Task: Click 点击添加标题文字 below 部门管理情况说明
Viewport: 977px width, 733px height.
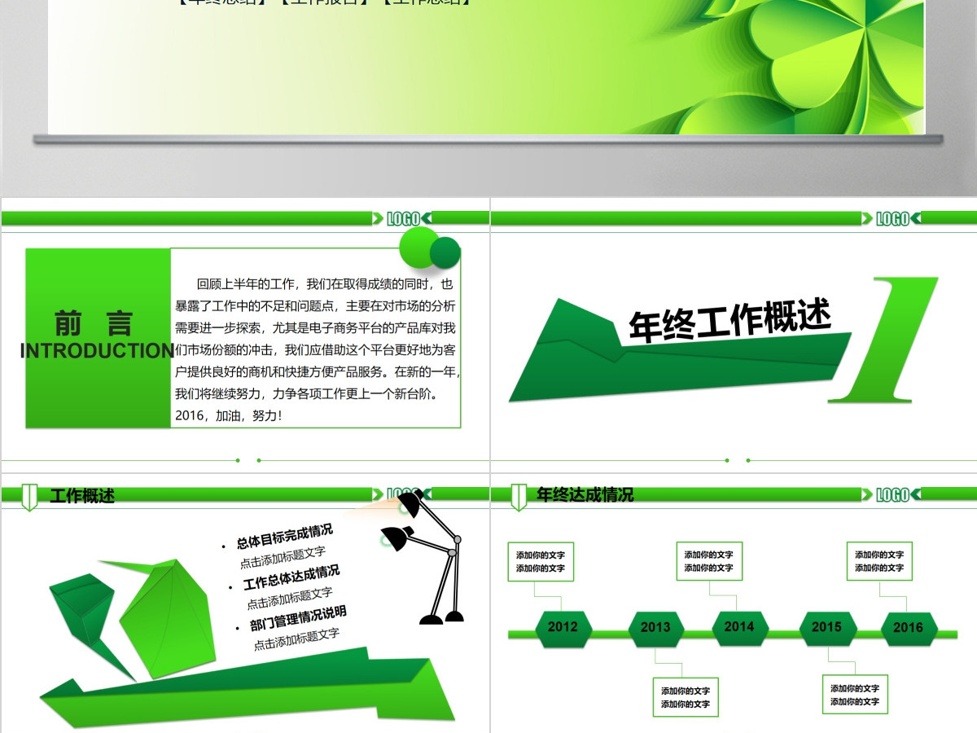Action: (x=296, y=639)
